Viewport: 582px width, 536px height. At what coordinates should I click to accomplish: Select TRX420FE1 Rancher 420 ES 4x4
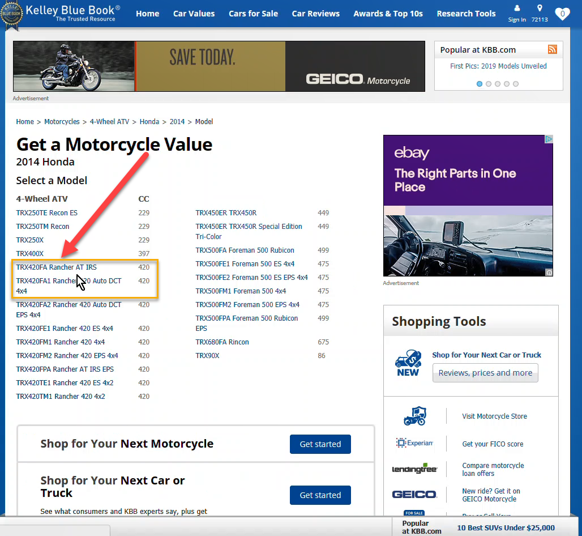click(65, 329)
